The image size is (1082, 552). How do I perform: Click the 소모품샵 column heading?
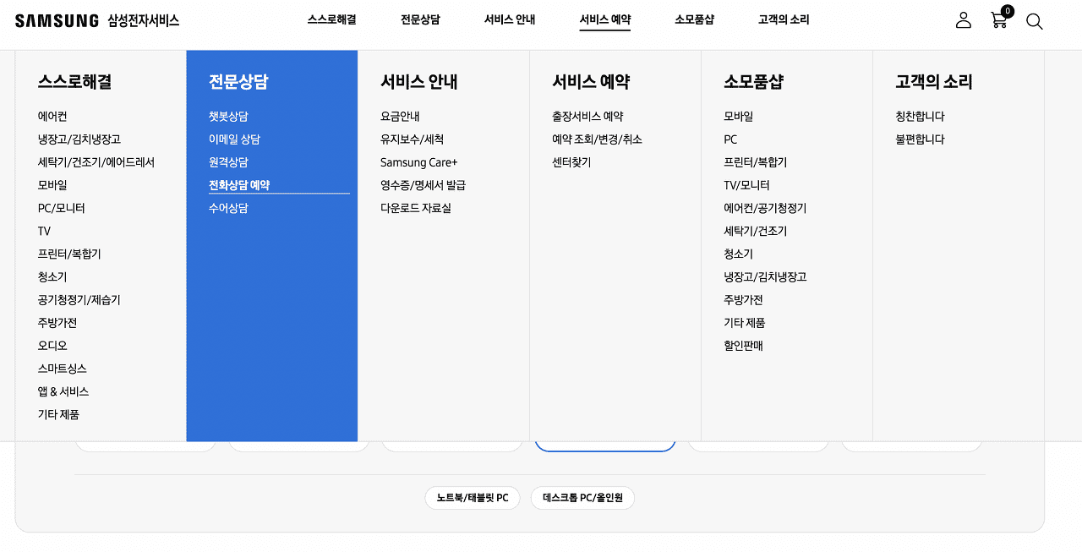click(x=753, y=82)
